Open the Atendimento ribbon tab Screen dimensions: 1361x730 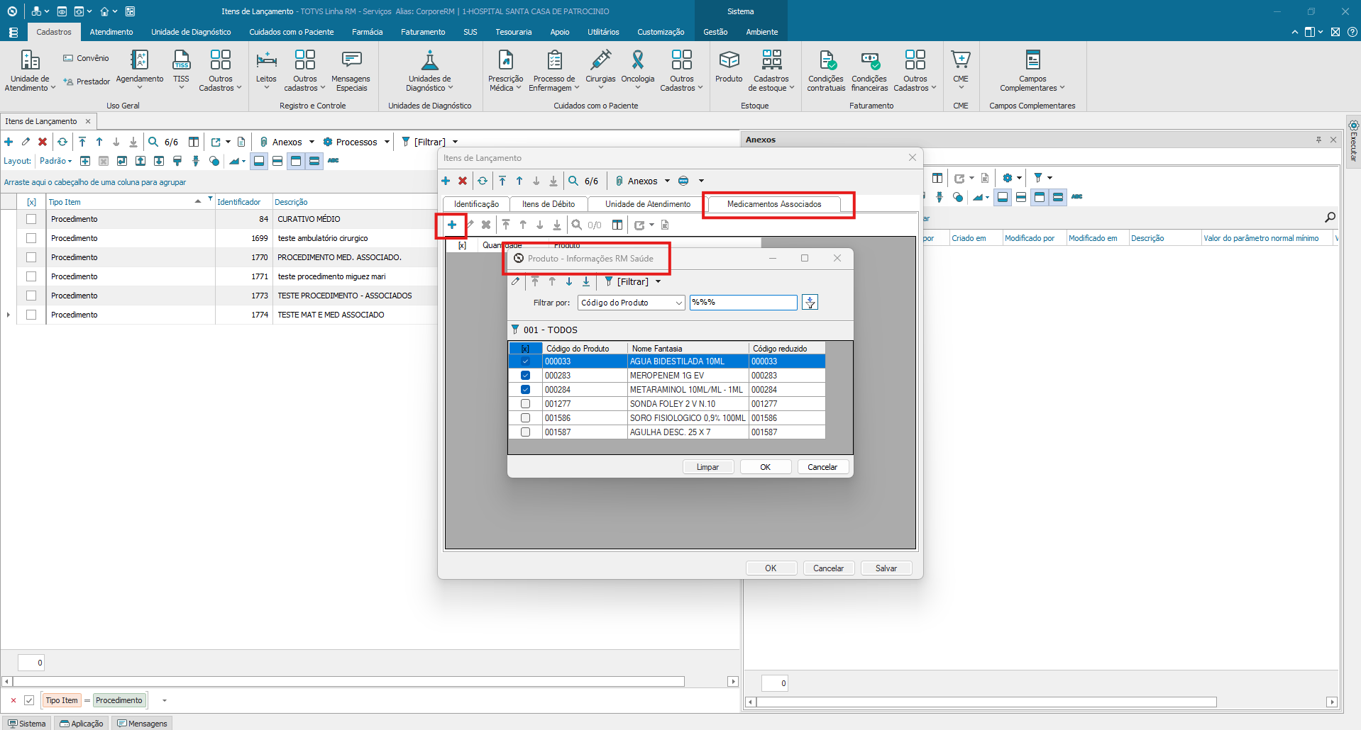[111, 32]
